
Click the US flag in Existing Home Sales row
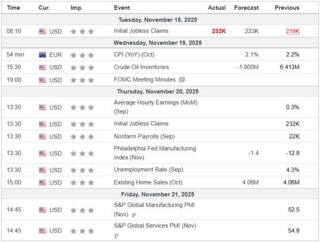tap(43, 183)
